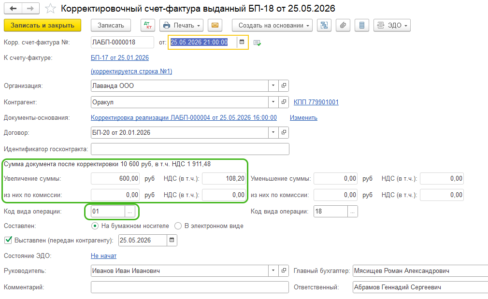Open calendar for Выставлен date 25.05.2026

[172, 240]
